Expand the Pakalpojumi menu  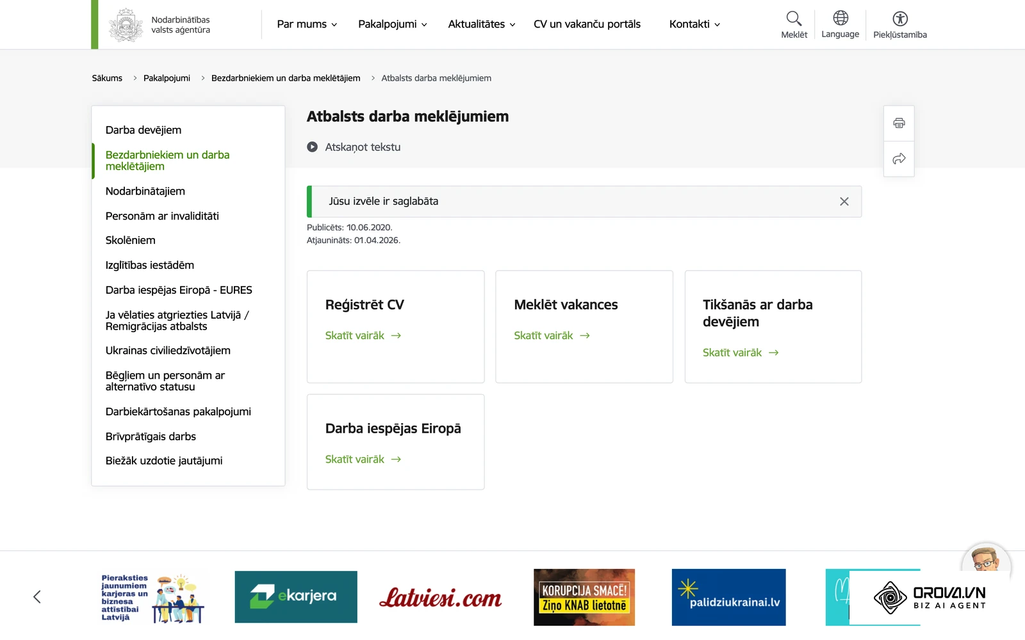tap(392, 24)
